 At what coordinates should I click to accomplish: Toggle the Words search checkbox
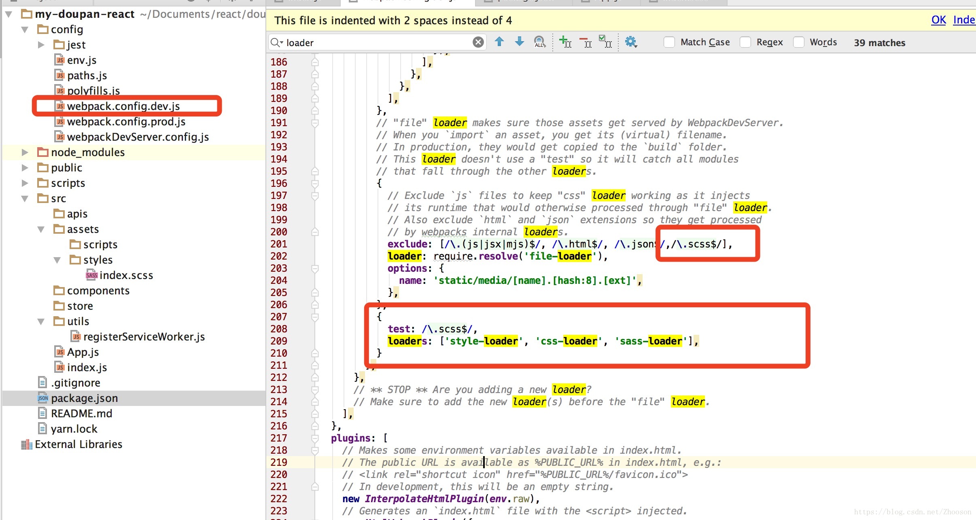(x=799, y=42)
